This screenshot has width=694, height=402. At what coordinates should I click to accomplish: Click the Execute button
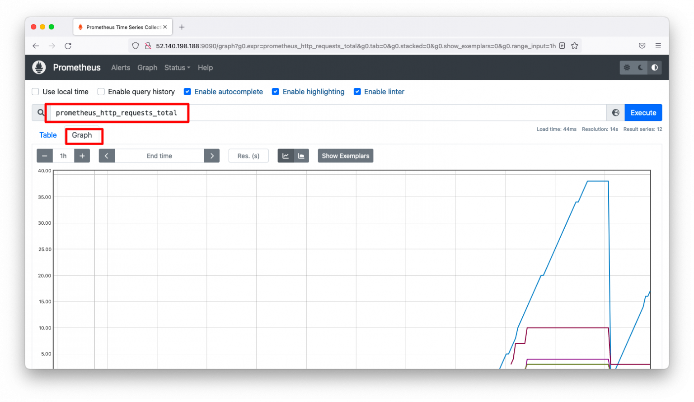coord(643,112)
